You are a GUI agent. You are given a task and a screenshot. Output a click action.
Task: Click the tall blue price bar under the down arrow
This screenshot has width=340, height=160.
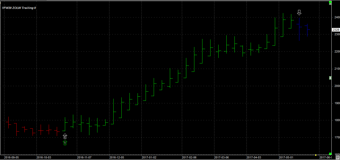(299, 29)
